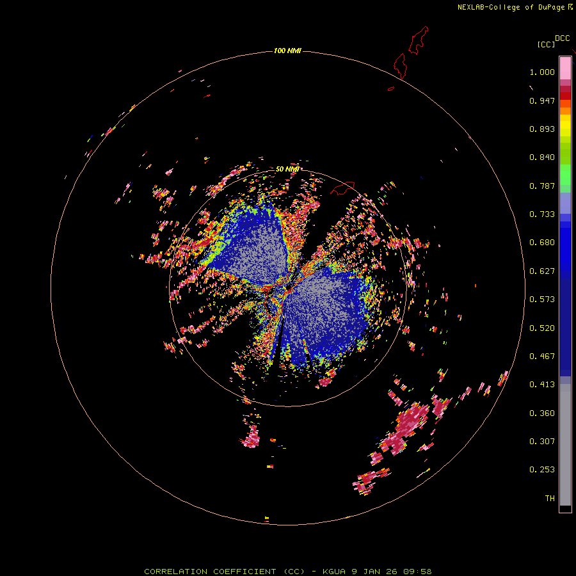Click the 50 NMI range ring label

pos(287,169)
